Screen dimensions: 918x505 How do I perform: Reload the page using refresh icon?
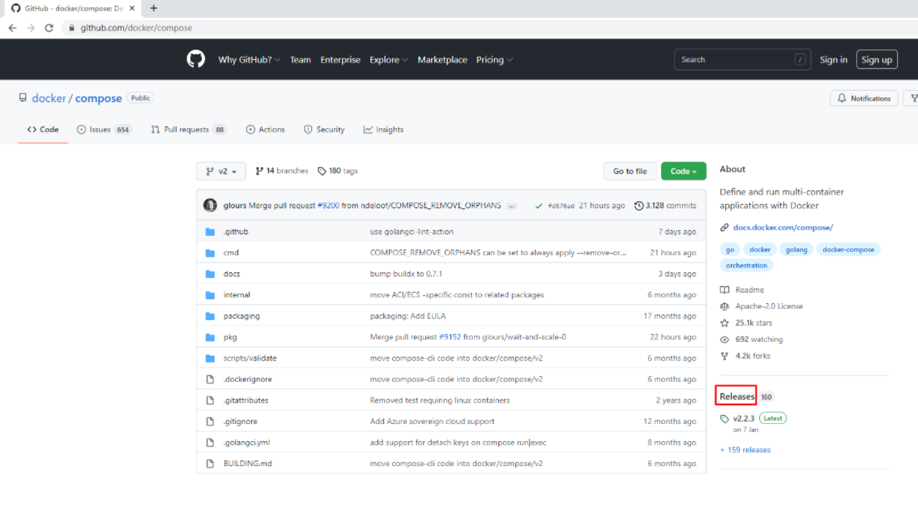(49, 28)
